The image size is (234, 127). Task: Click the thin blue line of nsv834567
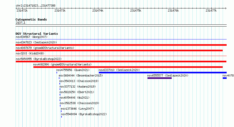click(121, 39)
